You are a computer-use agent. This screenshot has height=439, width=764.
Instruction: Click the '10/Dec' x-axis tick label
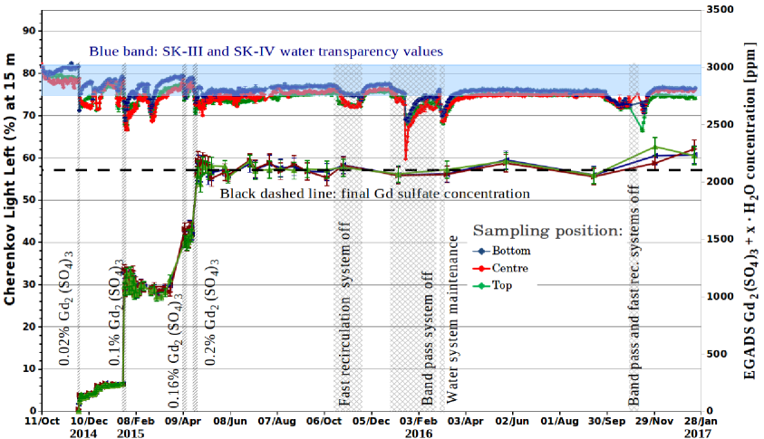pyautogui.click(x=90, y=422)
